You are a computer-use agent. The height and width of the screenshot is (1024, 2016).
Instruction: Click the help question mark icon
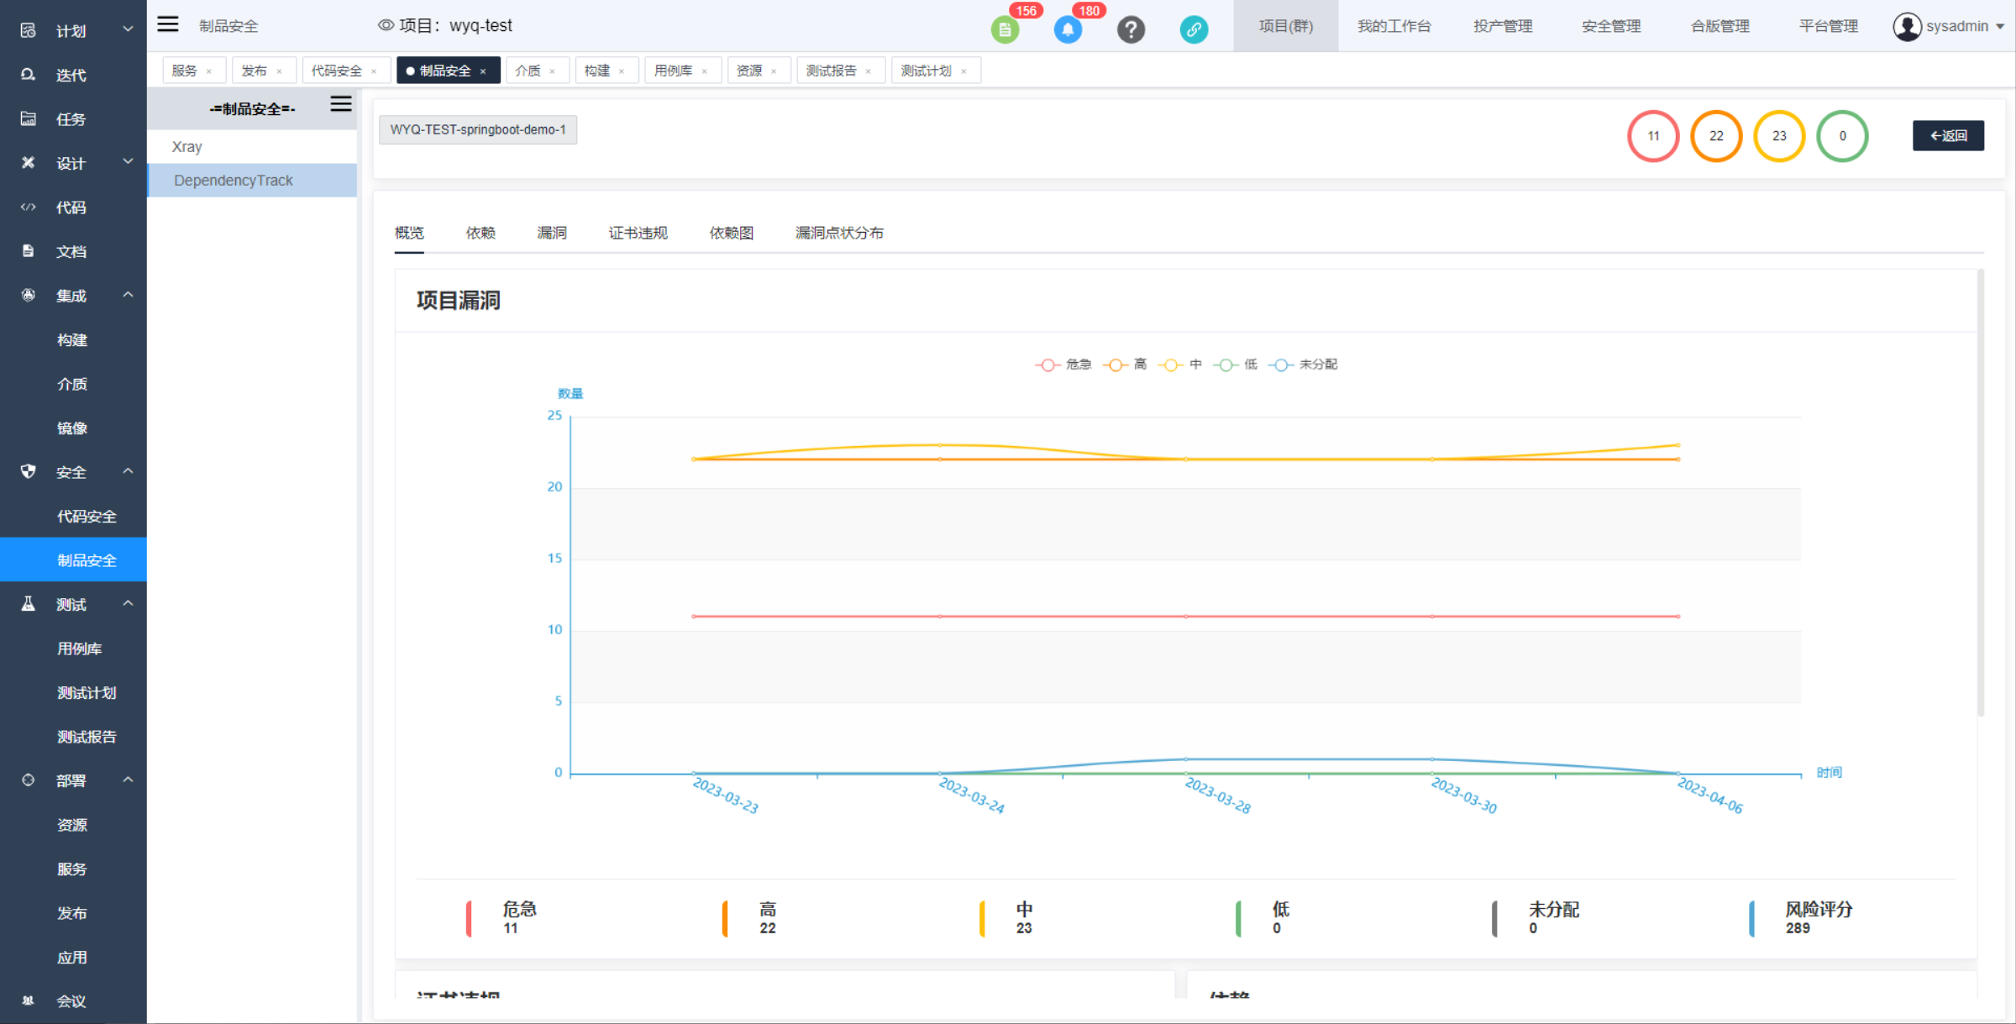(x=1131, y=30)
